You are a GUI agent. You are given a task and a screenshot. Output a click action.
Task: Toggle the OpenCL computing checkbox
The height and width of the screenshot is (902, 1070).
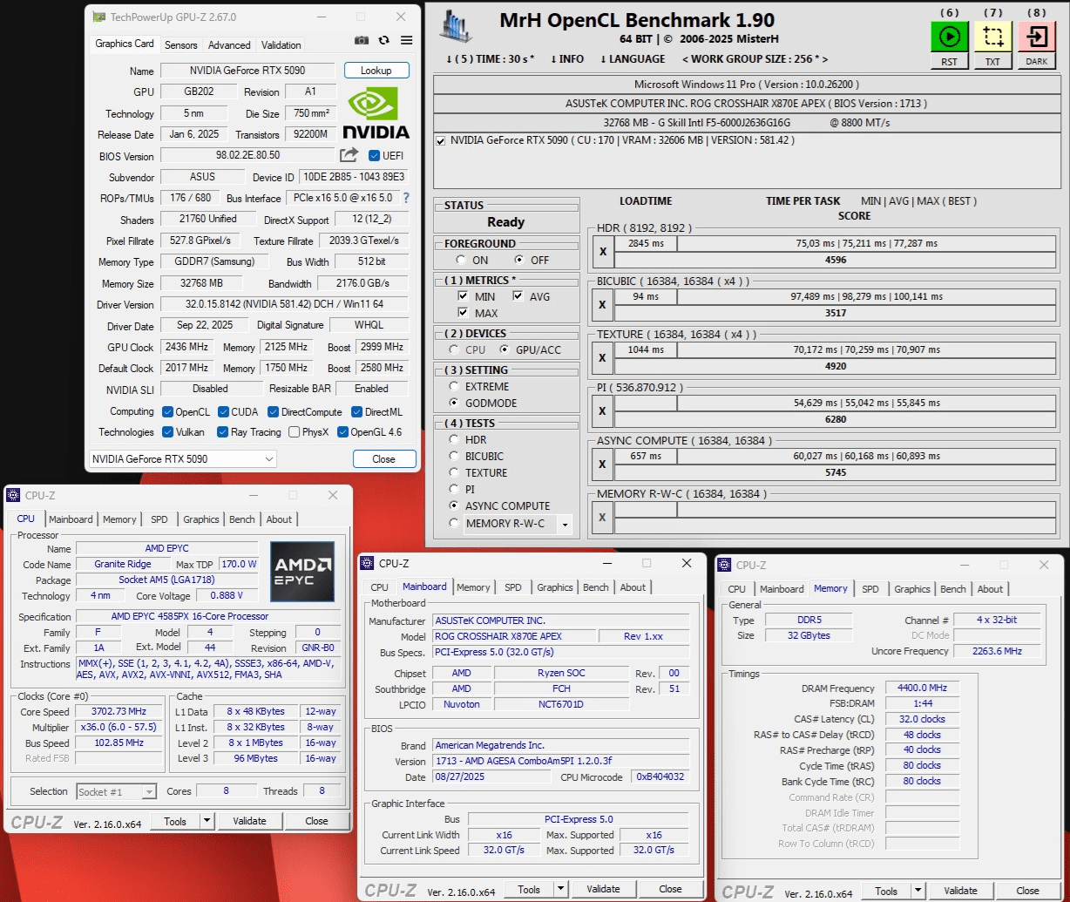167,411
